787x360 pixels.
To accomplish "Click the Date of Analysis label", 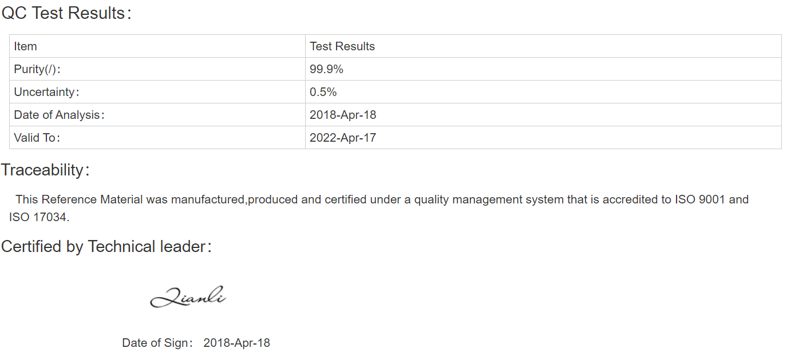I will 60,115.
